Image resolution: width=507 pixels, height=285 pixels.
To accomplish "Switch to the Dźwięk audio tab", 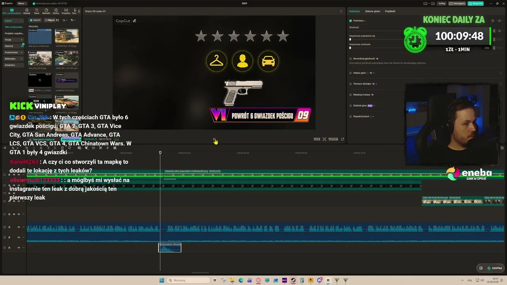I will [27, 11].
